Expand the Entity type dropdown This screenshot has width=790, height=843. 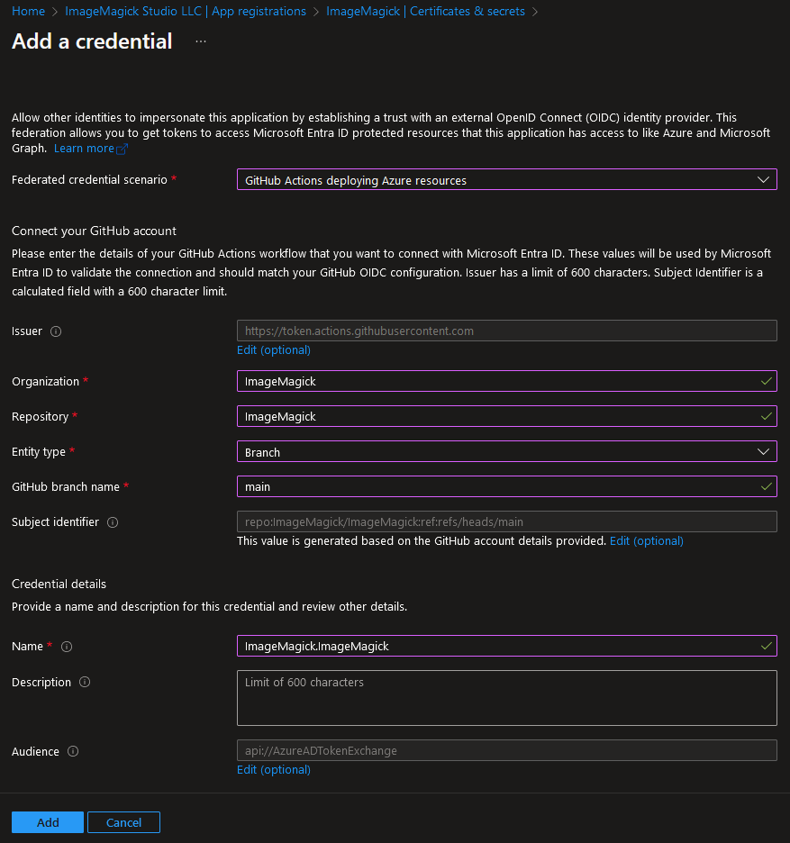click(764, 451)
